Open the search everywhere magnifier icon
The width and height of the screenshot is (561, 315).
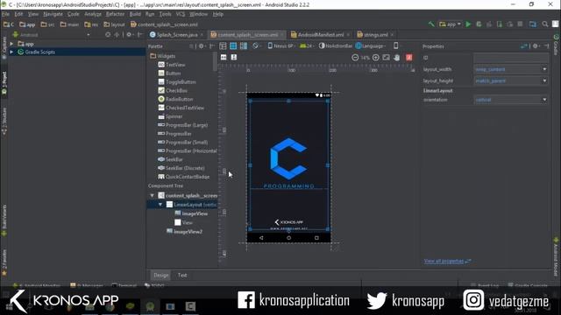[x=545, y=24]
